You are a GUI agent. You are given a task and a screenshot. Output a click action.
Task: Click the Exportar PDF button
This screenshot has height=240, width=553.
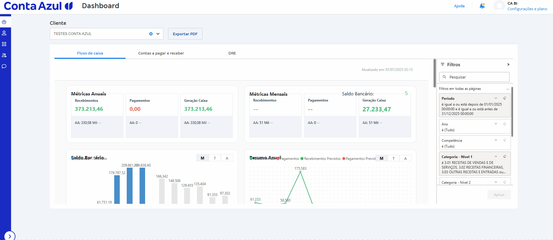[185, 34]
